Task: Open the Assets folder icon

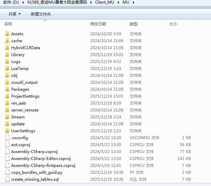Action: coord(7,34)
